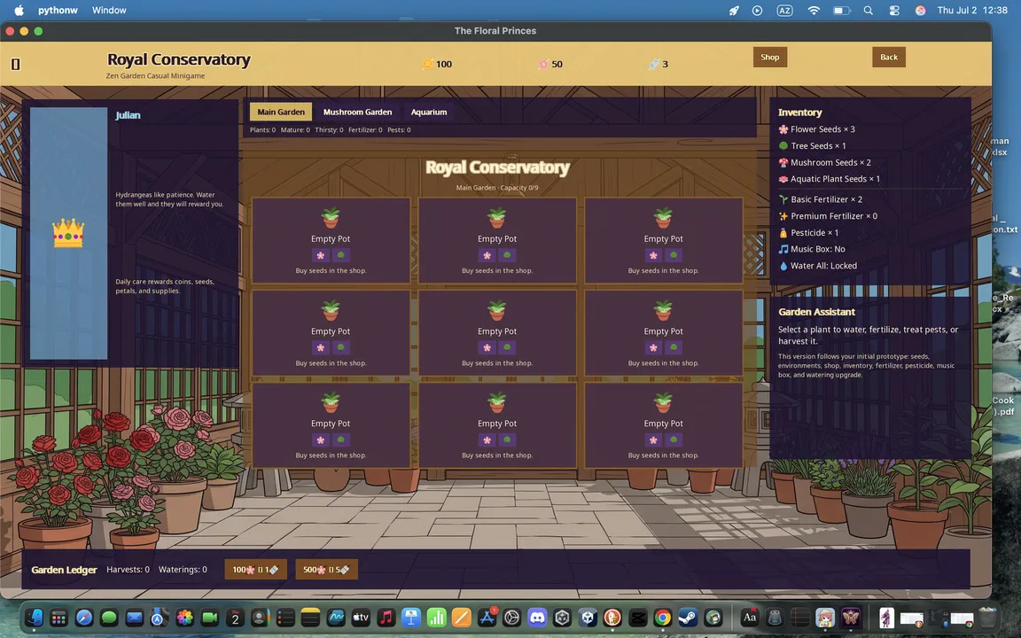Click the gold coin icon showing 100
1021x638 pixels.
[428, 64]
